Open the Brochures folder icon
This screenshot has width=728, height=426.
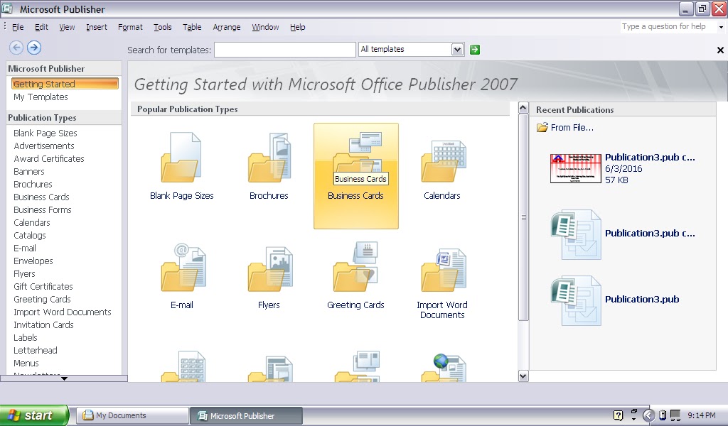coord(269,158)
